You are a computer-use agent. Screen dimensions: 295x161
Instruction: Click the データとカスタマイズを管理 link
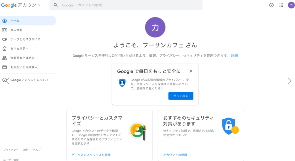point(91,155)
